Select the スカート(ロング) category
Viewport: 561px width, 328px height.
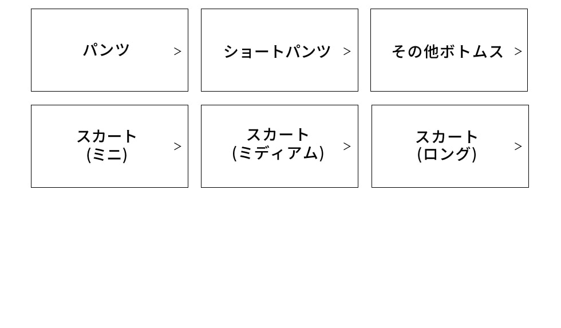tap(450, 147)
